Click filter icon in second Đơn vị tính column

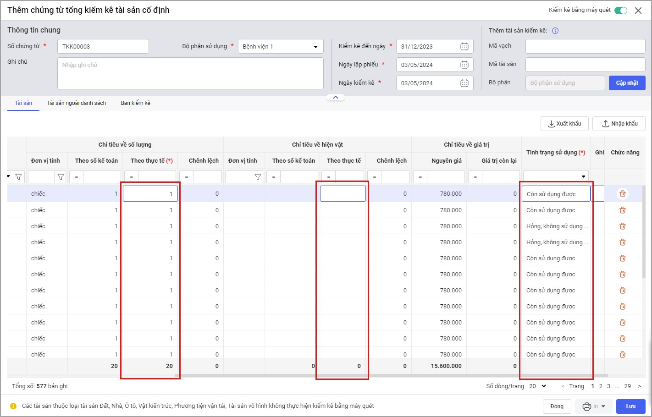[x=258, y=177]
